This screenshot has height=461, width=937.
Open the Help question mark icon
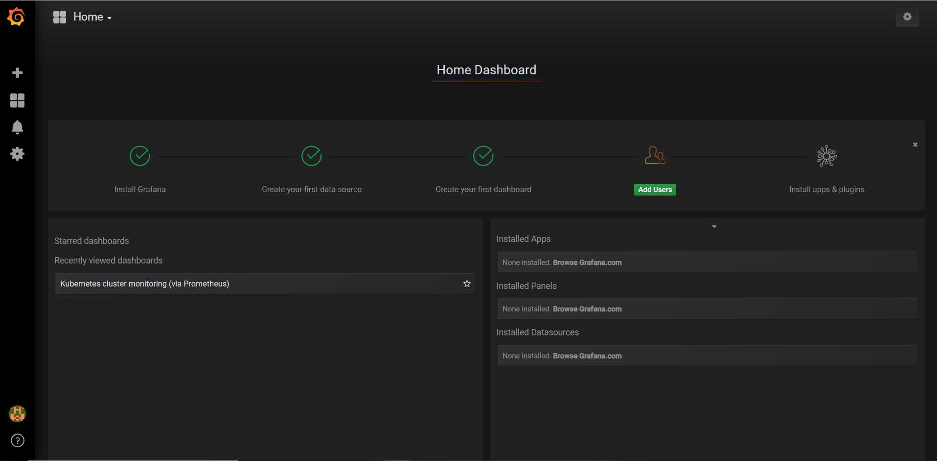point(17,440)
